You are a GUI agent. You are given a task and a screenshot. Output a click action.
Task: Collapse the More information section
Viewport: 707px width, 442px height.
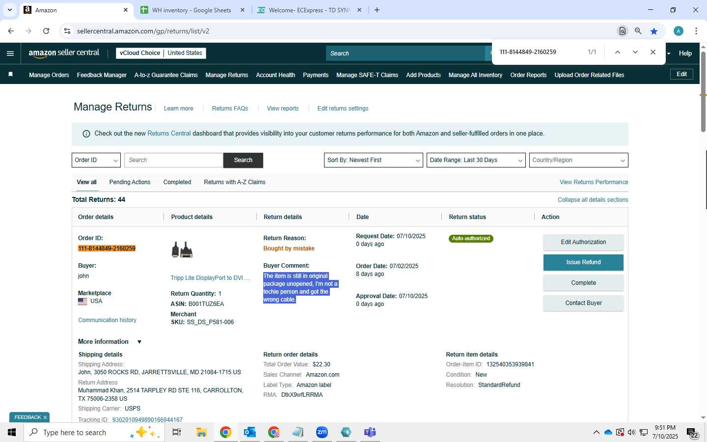pos(139,342)
